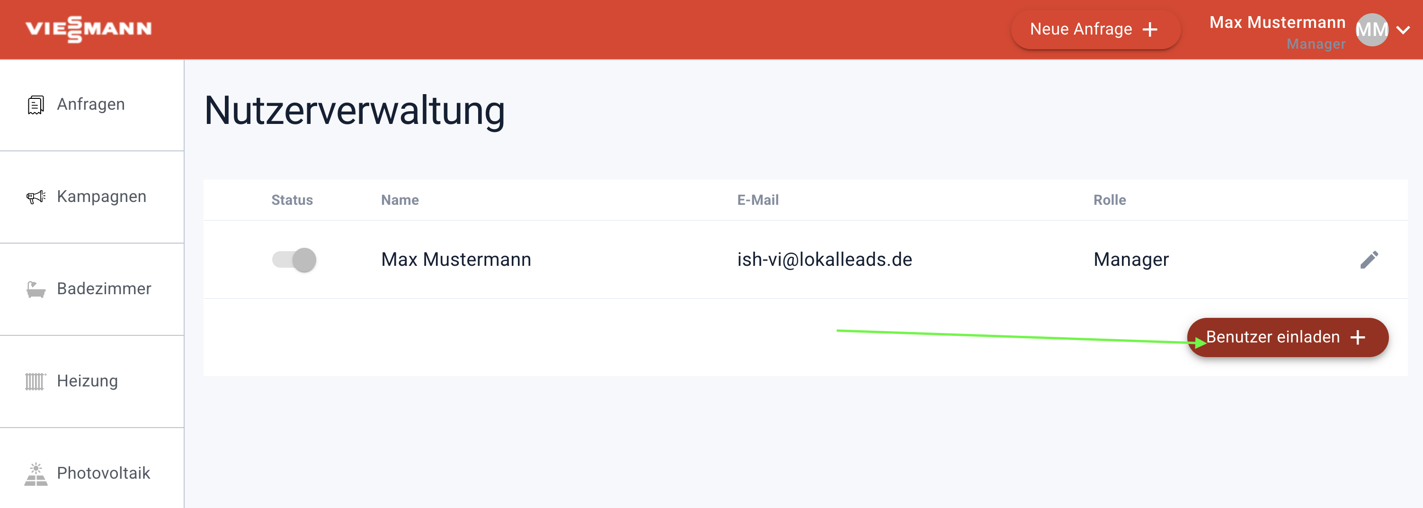Expand the user account chevron menu
This screenshot has width=1423, height=508.
pos(1403,30)
